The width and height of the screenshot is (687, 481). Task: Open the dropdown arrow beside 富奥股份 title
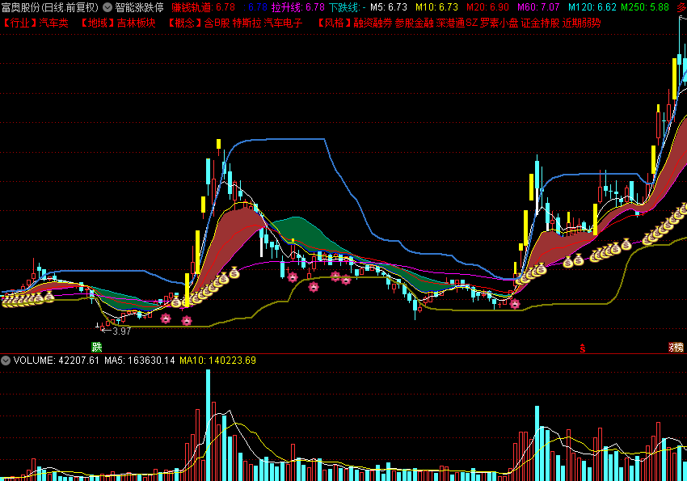(107, 7)
